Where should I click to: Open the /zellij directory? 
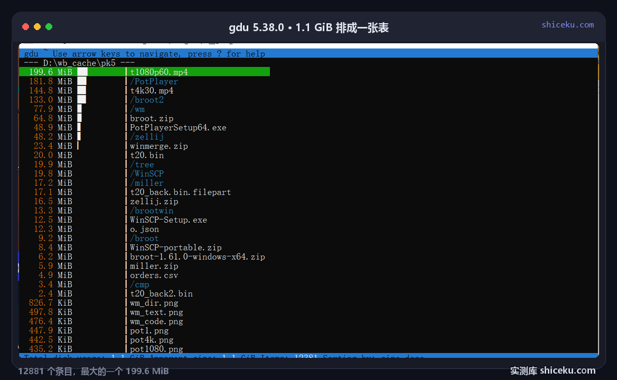pyautogui.click(x=147, y=137)
